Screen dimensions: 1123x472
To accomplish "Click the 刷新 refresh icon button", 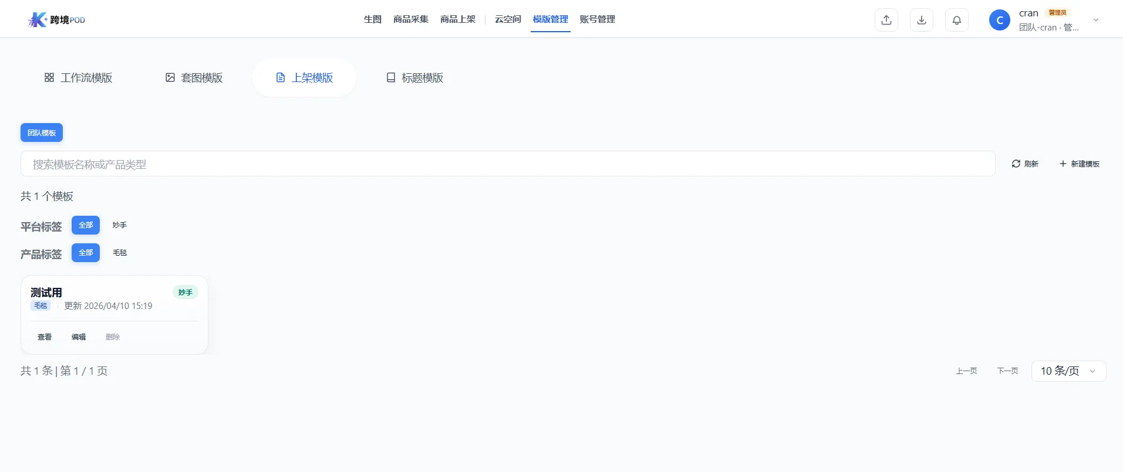I will click(1024, 164).
